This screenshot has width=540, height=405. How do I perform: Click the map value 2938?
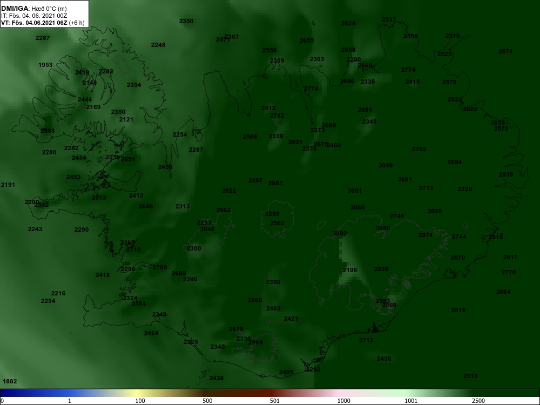381,269
